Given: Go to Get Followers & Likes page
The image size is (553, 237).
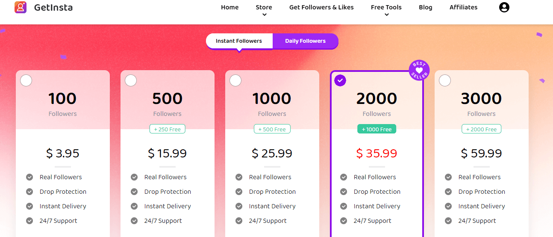Looking at the screenshot, I should (x=321, y=7).
